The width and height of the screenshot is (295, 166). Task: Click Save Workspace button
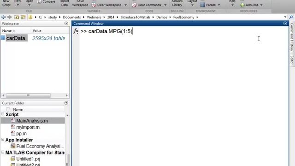80,3
